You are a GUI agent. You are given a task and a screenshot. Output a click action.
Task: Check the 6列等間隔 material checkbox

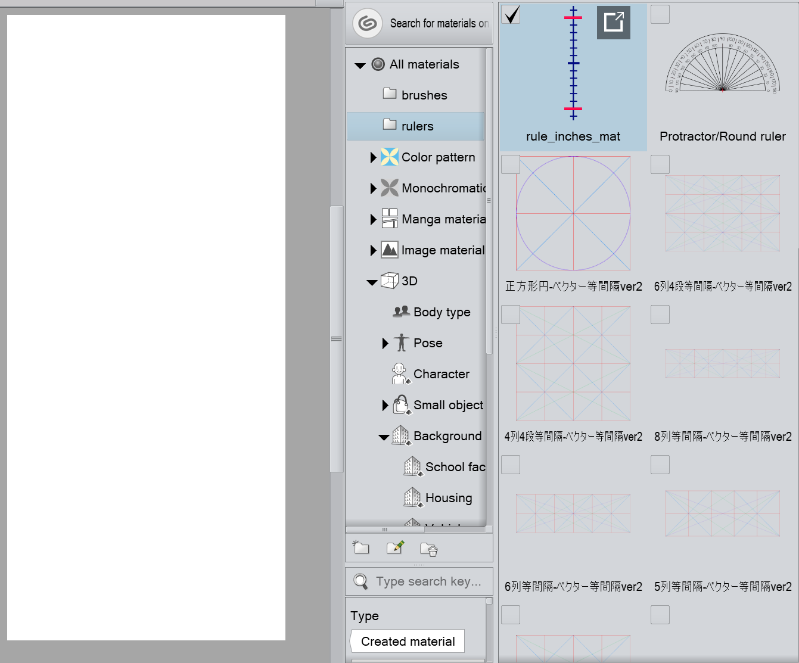coord(511,465)
